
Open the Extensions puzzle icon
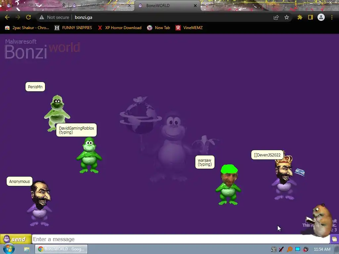pos(300,17)
